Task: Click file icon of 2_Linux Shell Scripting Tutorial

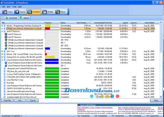Action: pos(5,74)
